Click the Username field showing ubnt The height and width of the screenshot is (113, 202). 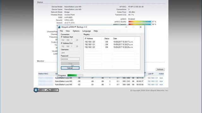point(70,53)
